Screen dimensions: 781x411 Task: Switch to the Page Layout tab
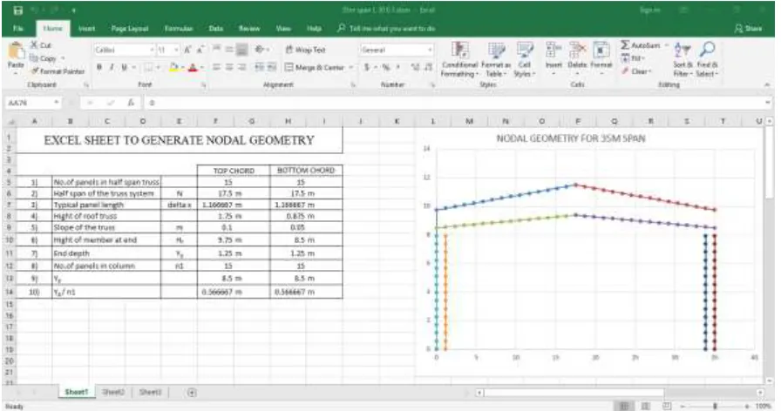pos(130,29)
